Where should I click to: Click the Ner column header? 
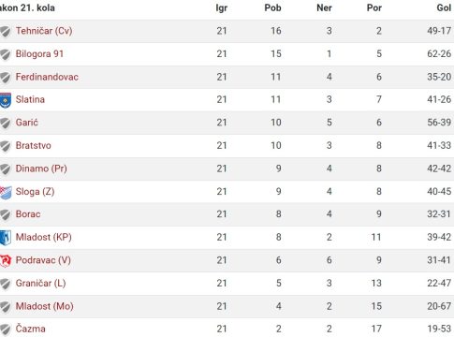[324, 7]
